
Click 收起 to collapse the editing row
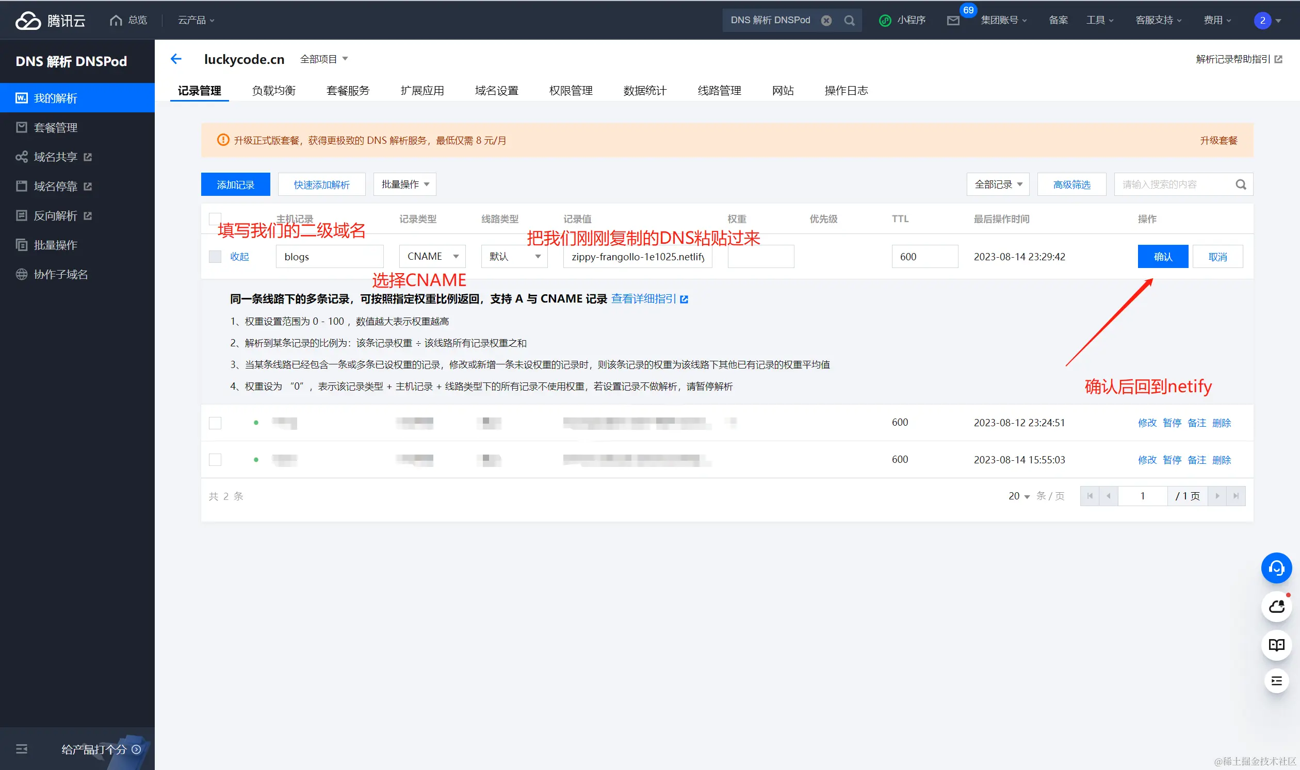239,256
